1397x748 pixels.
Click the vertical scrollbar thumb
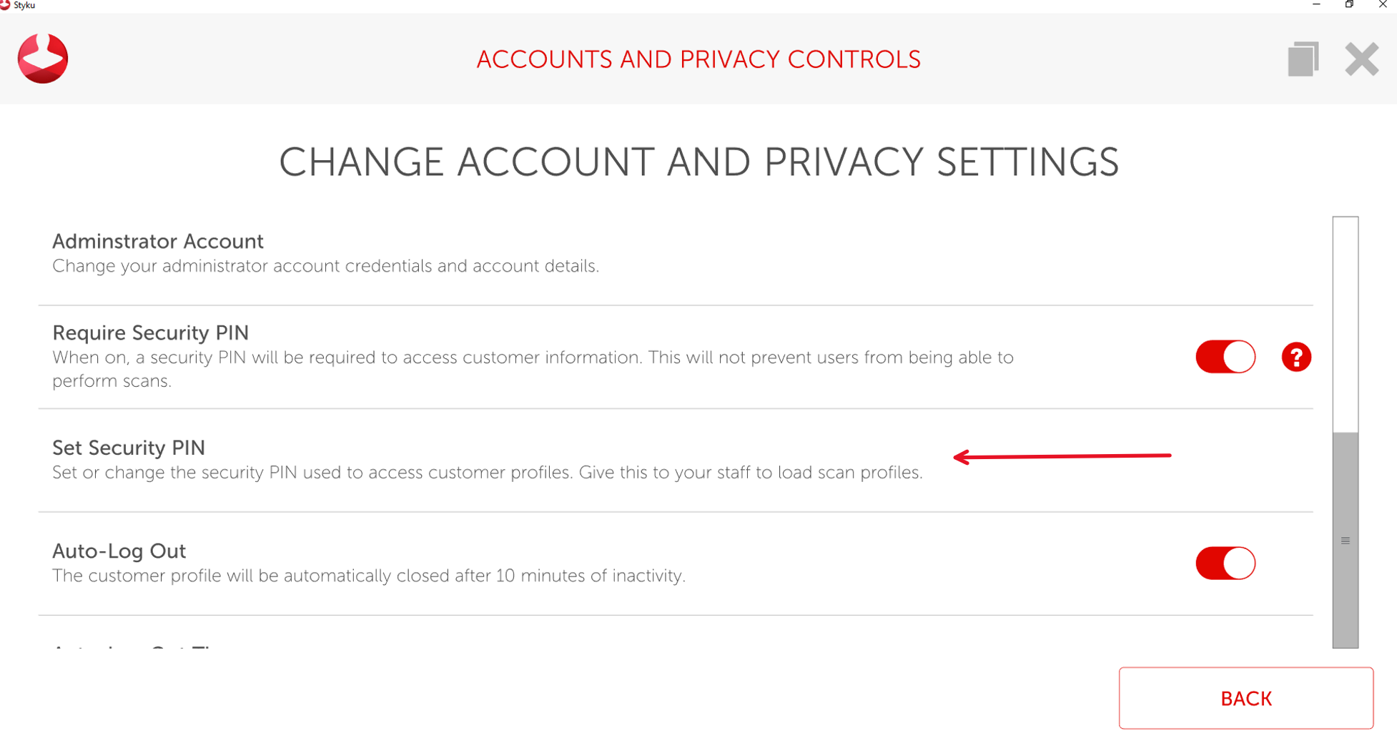(1345, 540)
